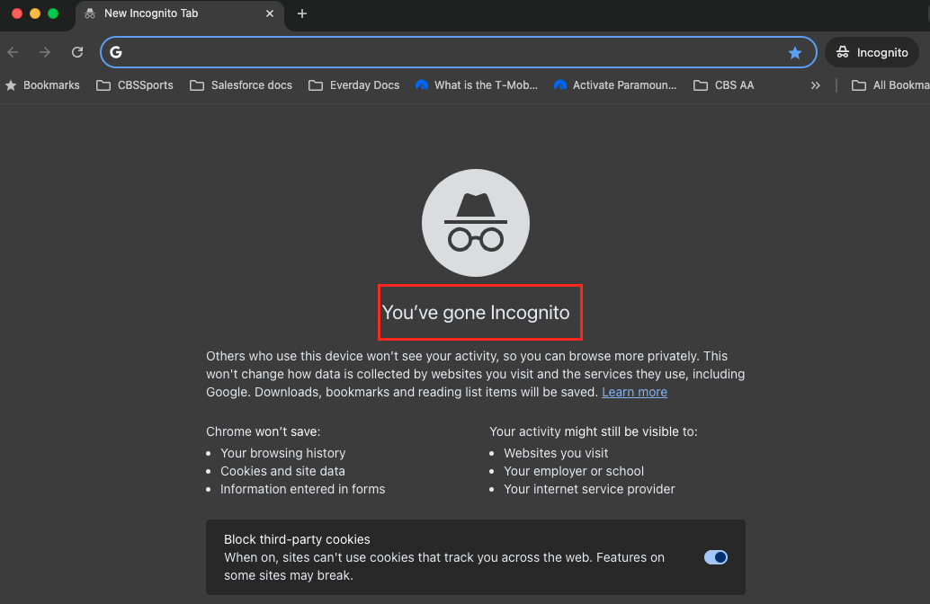Viewport: 930px width, 604px height.
Task: Click the 'You've gone Incognito' heading
Action: 476,313
